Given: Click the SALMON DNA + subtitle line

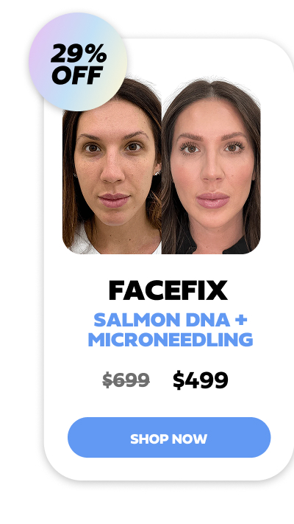Looking at the screenshot, I should pos(171,320).
